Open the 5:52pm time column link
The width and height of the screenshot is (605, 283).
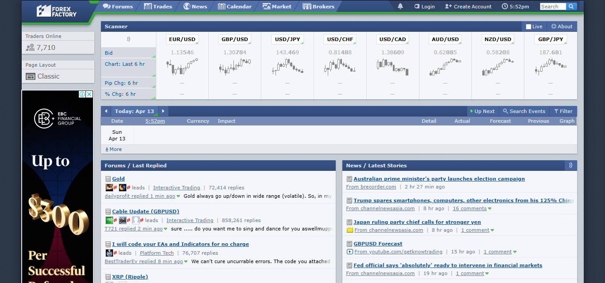click(155, 121)
